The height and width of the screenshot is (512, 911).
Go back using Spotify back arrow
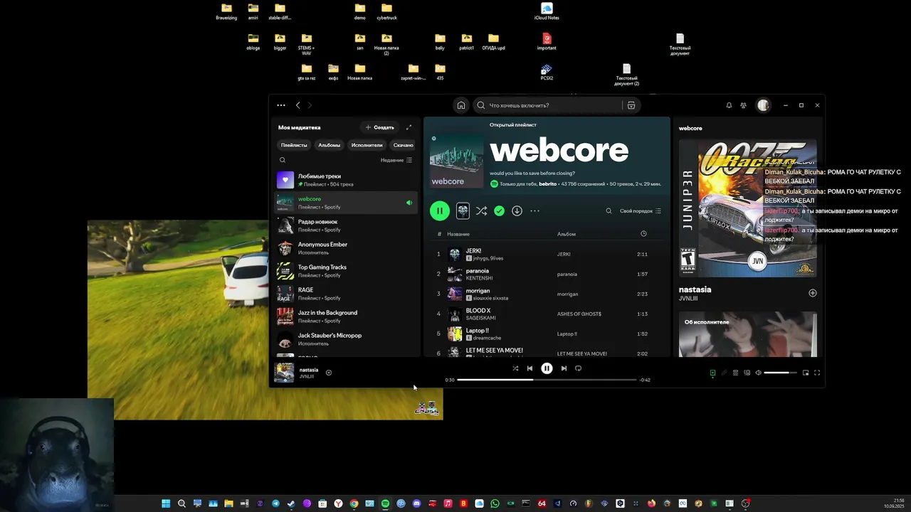click(x=298, y=105)
